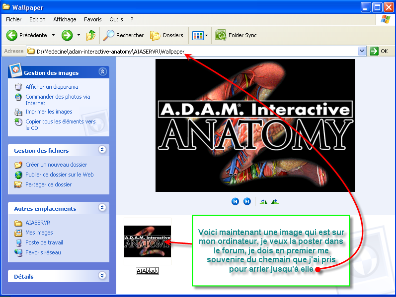Click Imprimer les images link
Image resolution: width=396 pixels, height=297 pixels.
(x=49, y=112)
